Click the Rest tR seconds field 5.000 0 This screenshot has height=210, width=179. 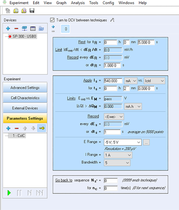pos(146,42)
